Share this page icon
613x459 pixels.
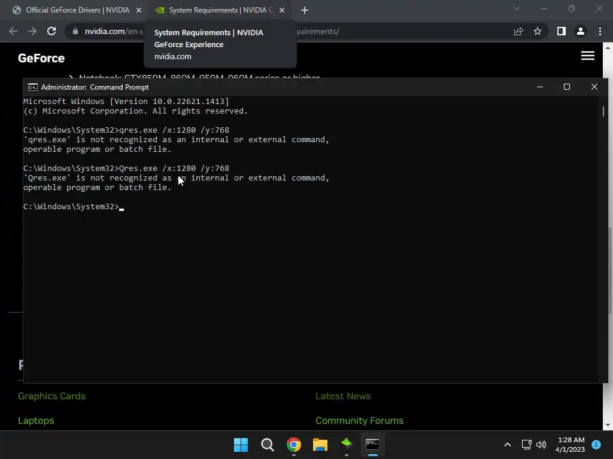518,31
